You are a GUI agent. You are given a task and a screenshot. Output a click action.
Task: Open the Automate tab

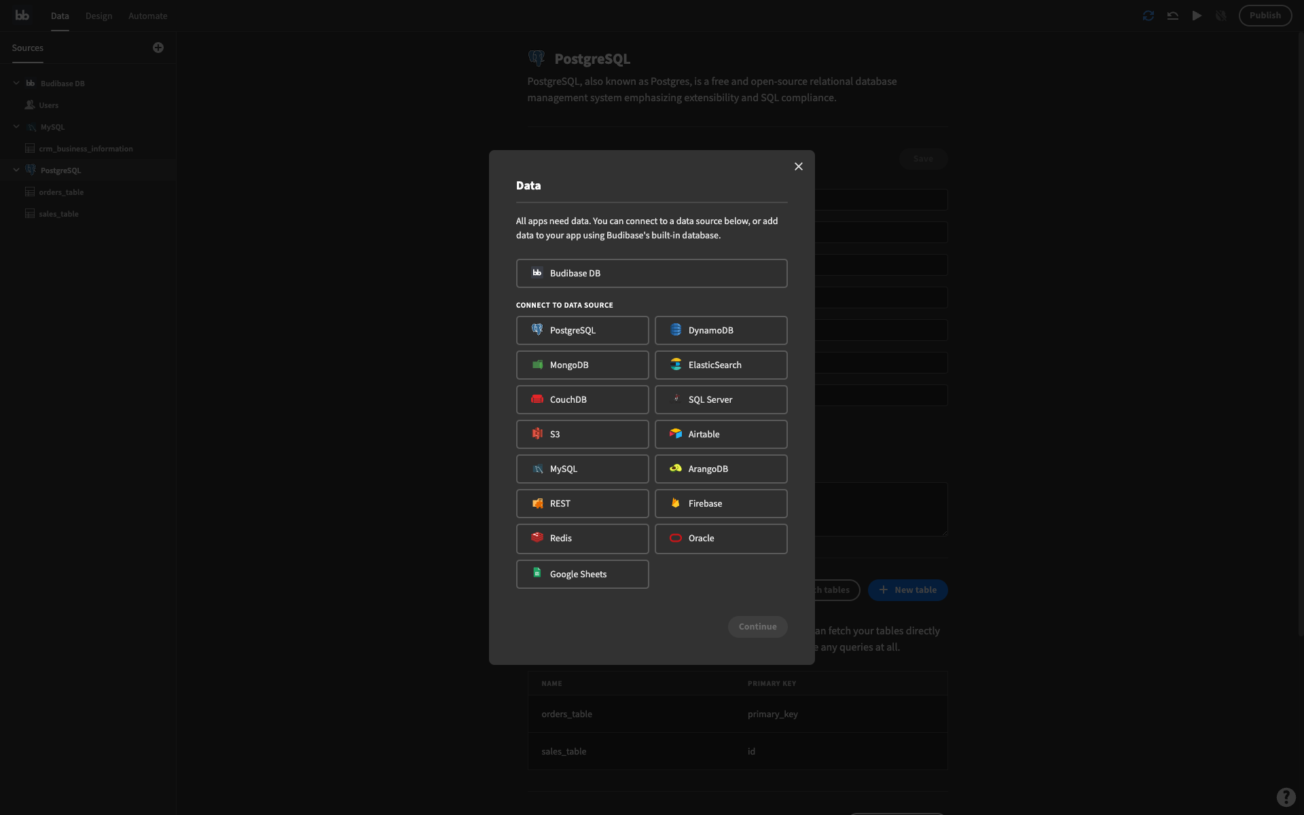tap(147, 16)
